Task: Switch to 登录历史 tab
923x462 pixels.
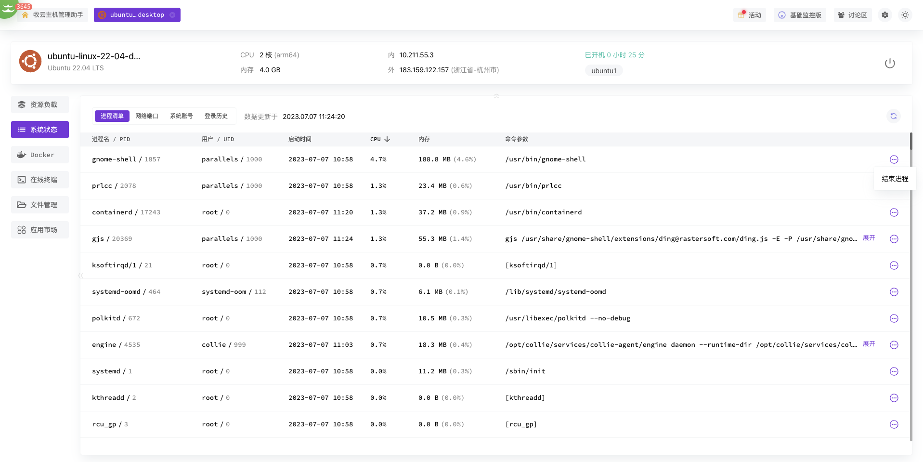Action: [x=216, y=116]
